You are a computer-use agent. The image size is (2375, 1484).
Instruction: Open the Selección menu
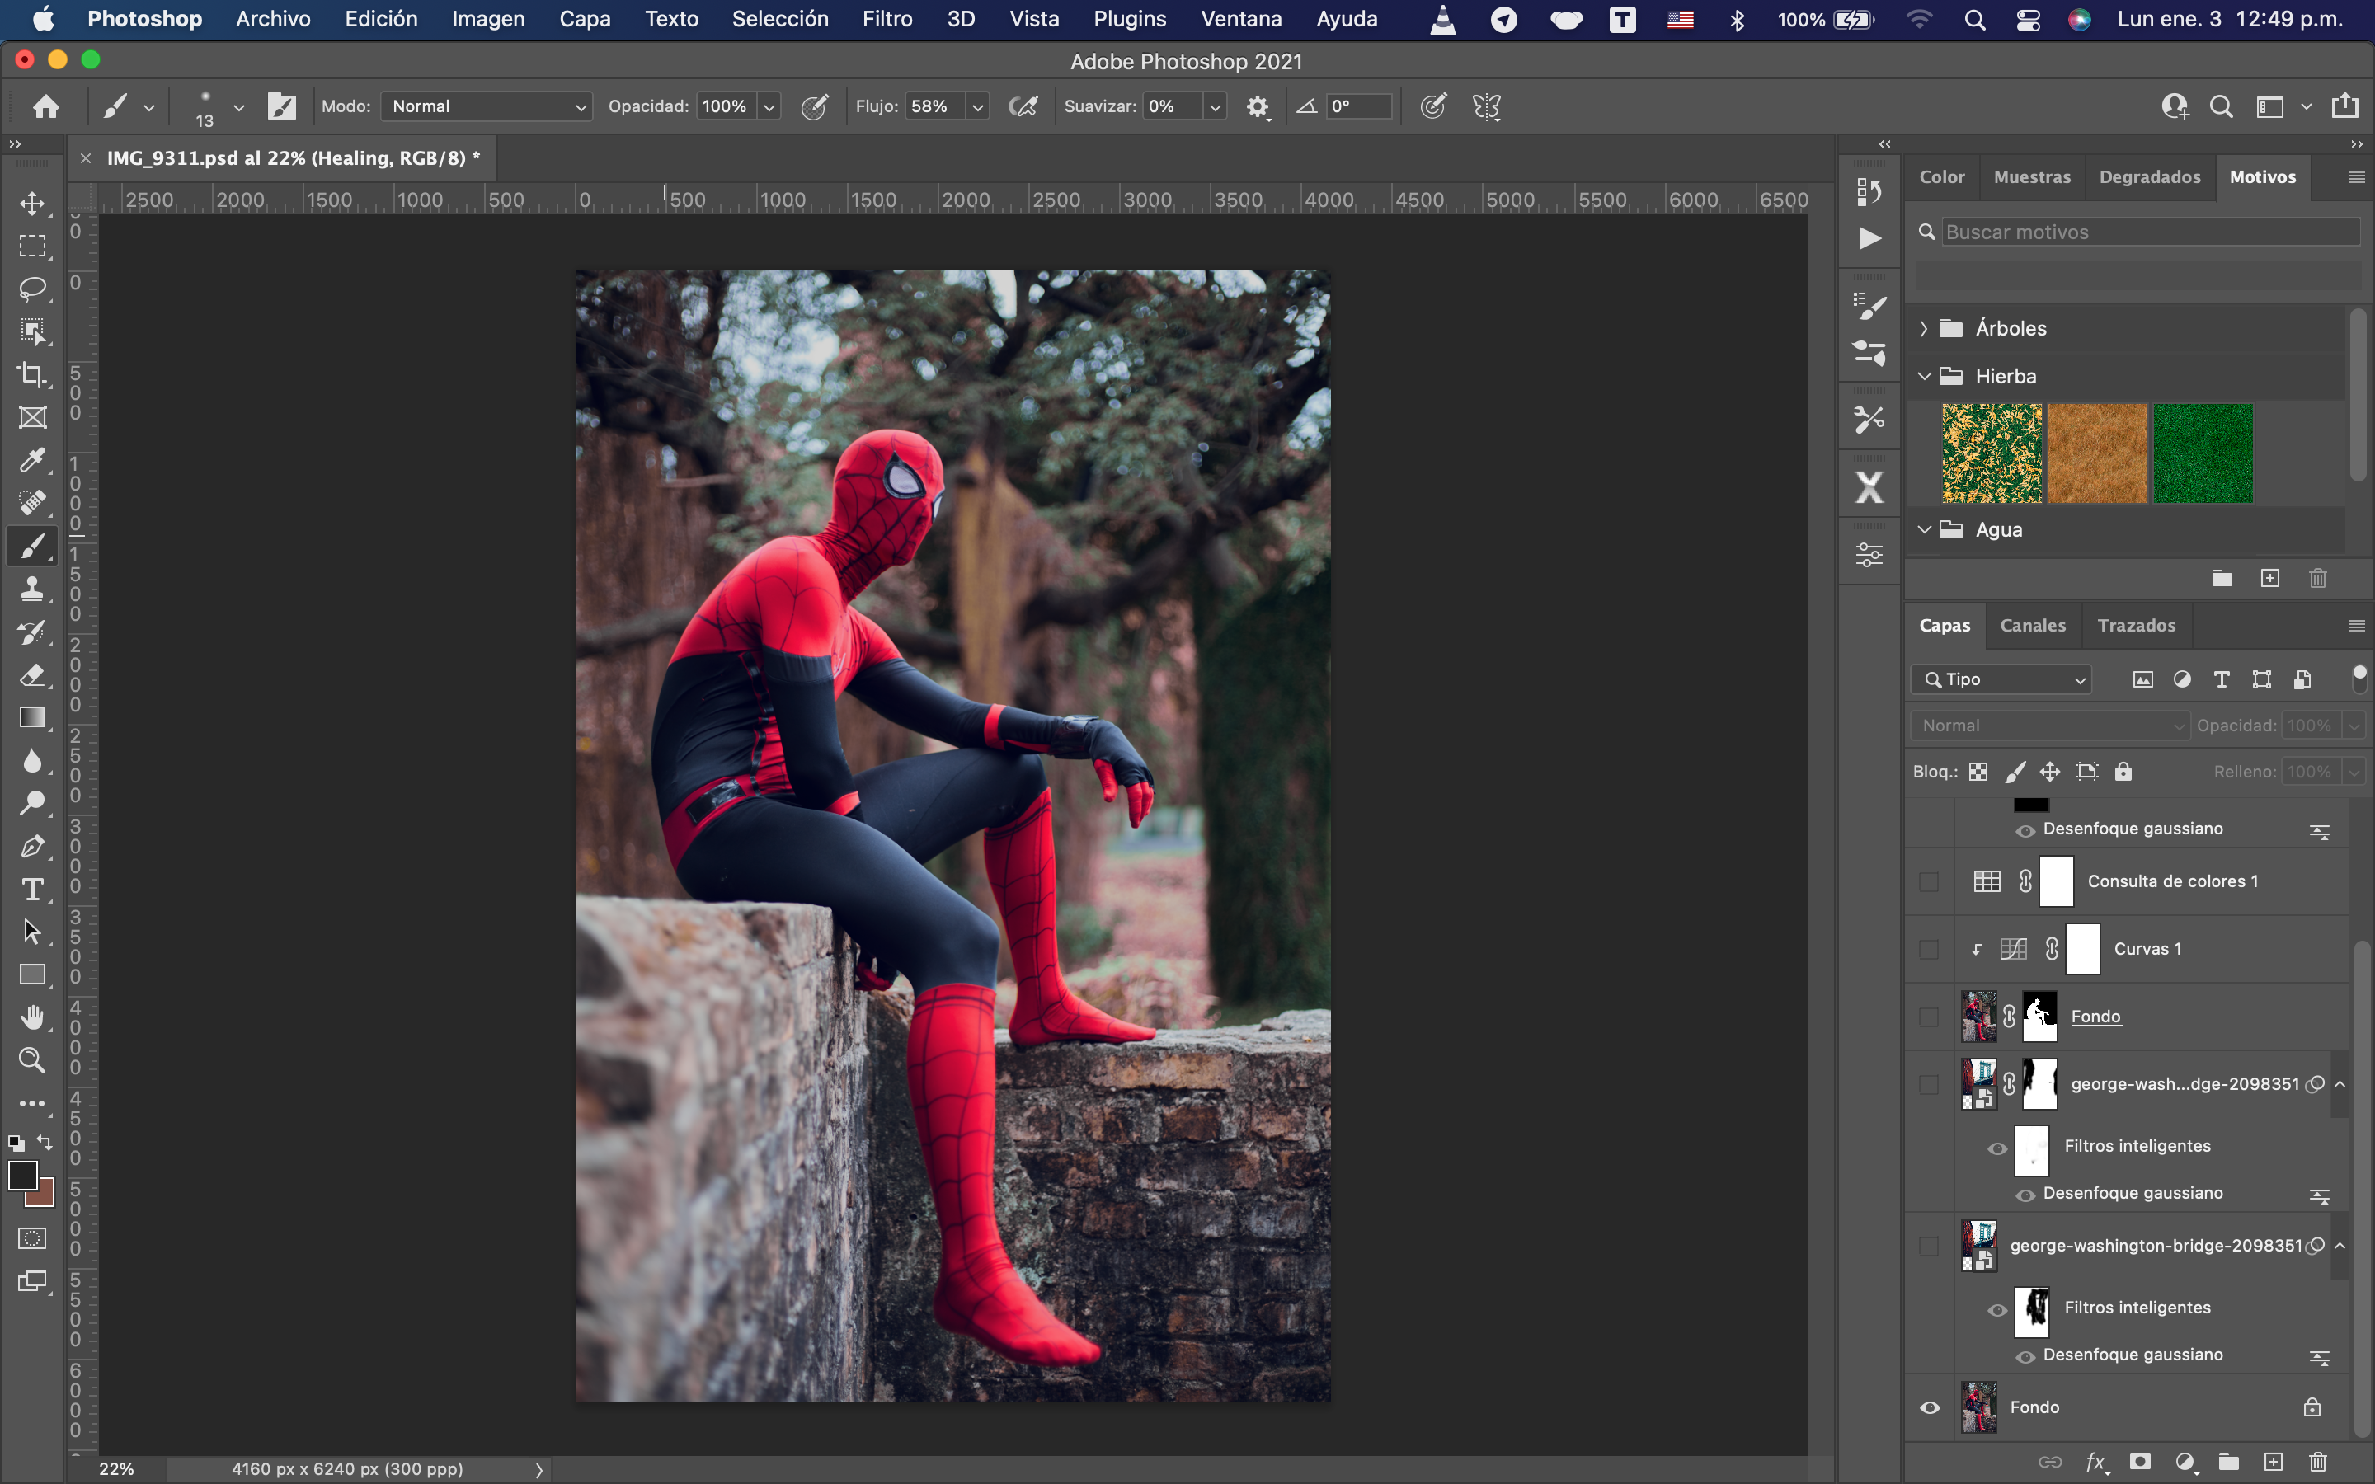pos(780,19)
